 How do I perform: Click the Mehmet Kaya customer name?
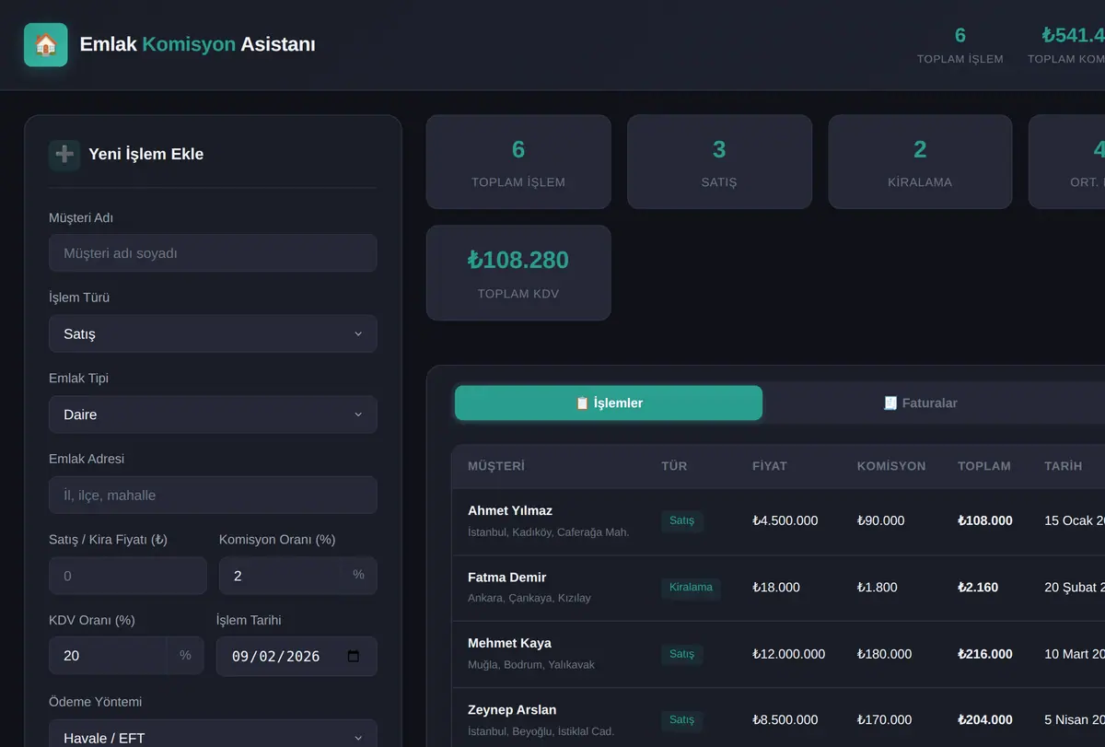point(509,643)
